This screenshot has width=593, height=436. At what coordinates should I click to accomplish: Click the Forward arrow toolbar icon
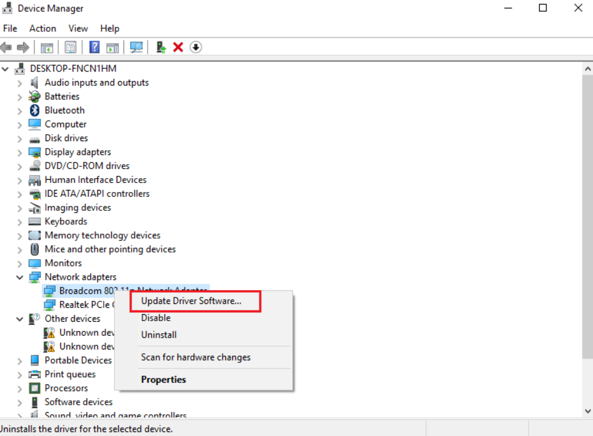23,48
